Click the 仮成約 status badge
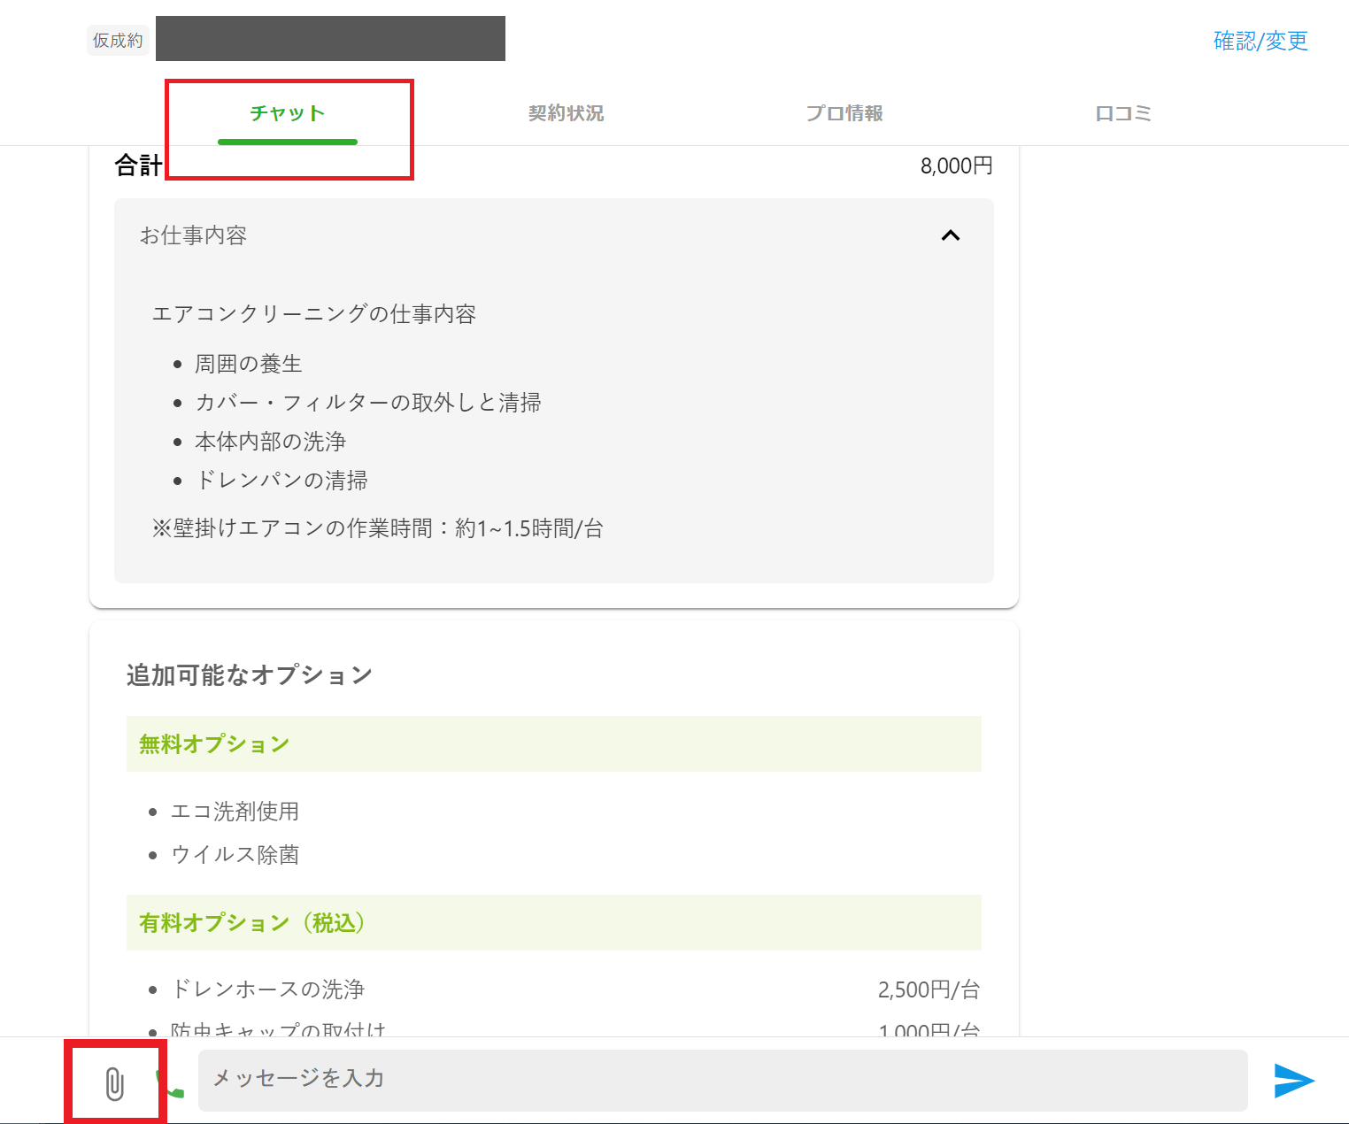 [118, 39]
